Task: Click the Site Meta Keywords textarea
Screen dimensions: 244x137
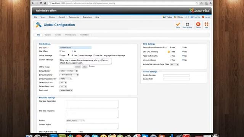Action: pyautogui.click(x=92, y=114)
